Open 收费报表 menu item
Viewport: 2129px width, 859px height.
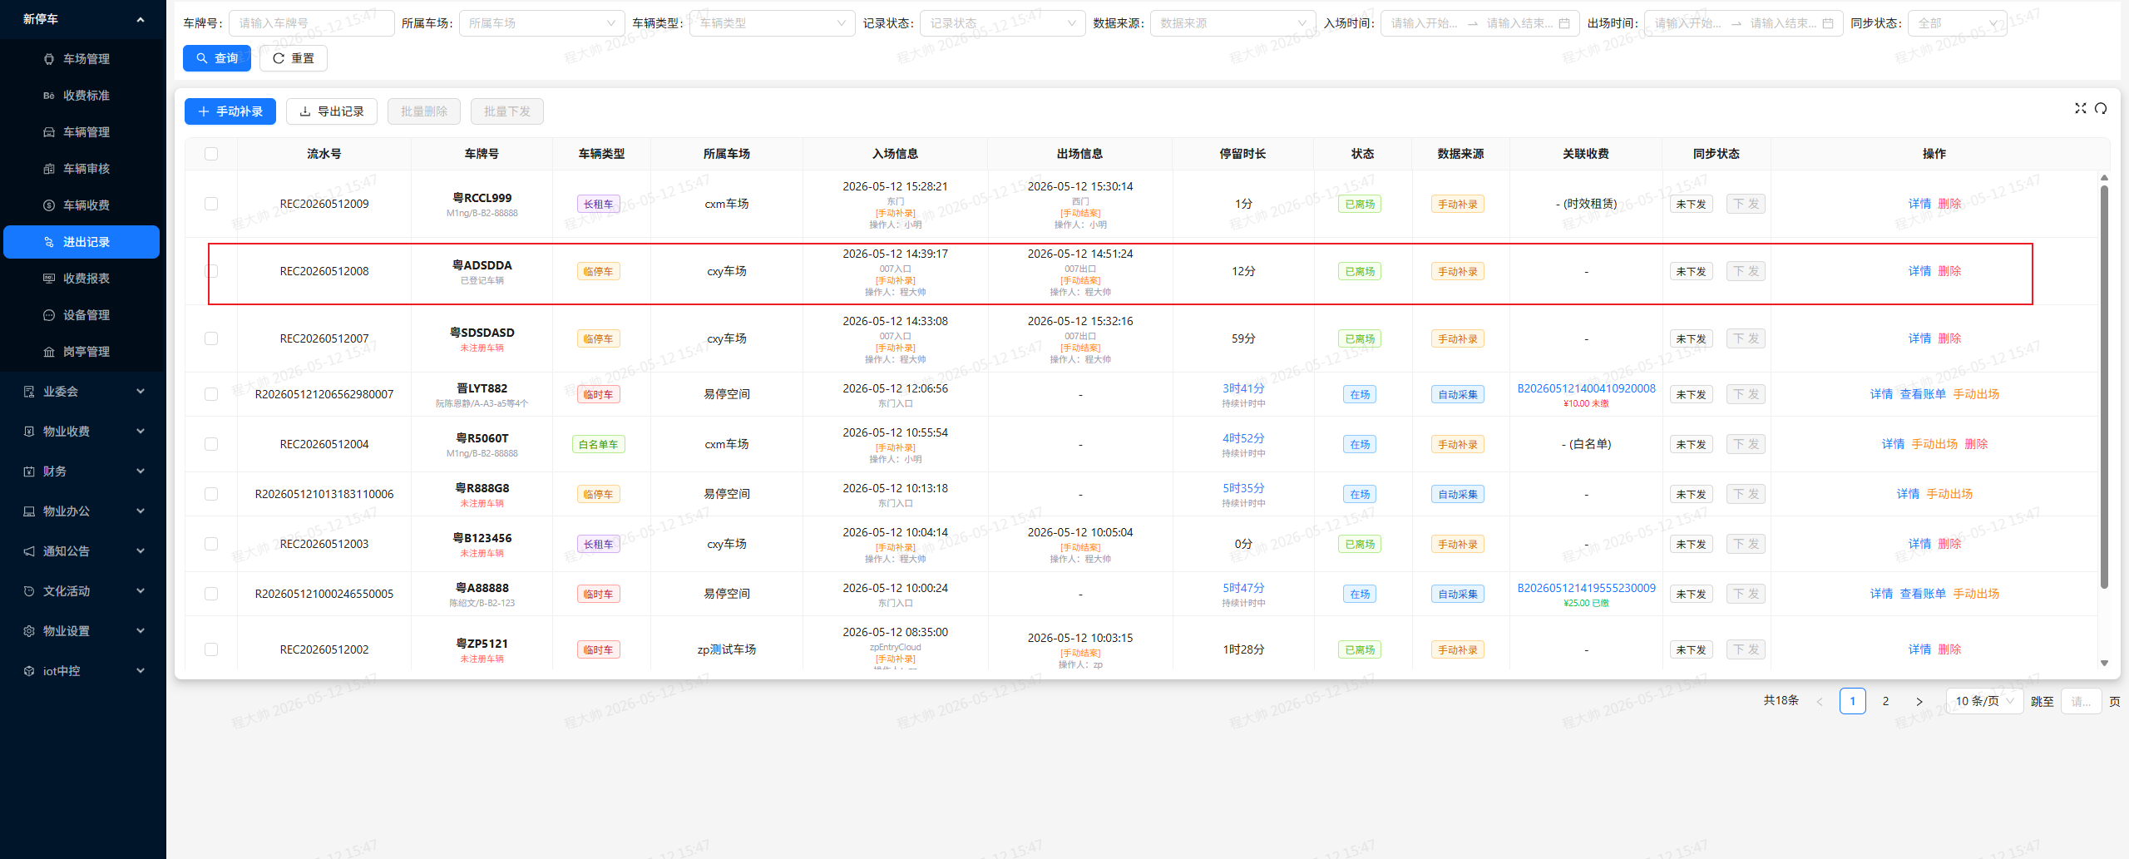click(x=82, y=279)
